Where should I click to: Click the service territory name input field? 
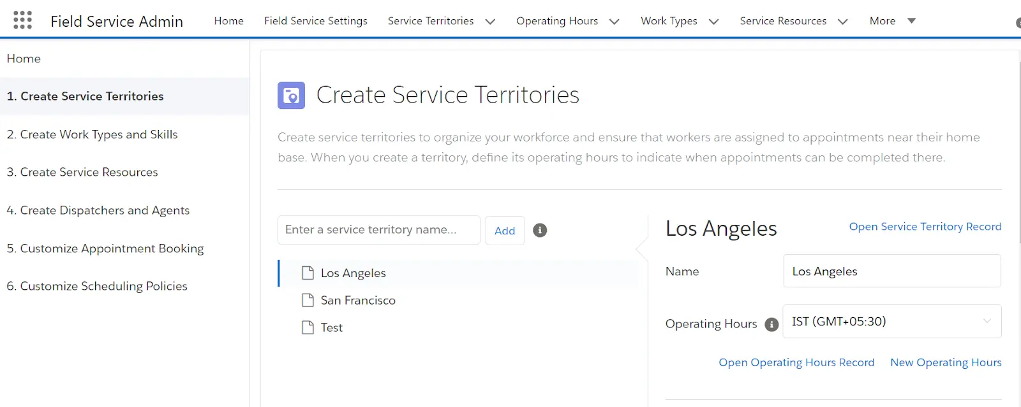pyautogui.click(x=378, y=230)
